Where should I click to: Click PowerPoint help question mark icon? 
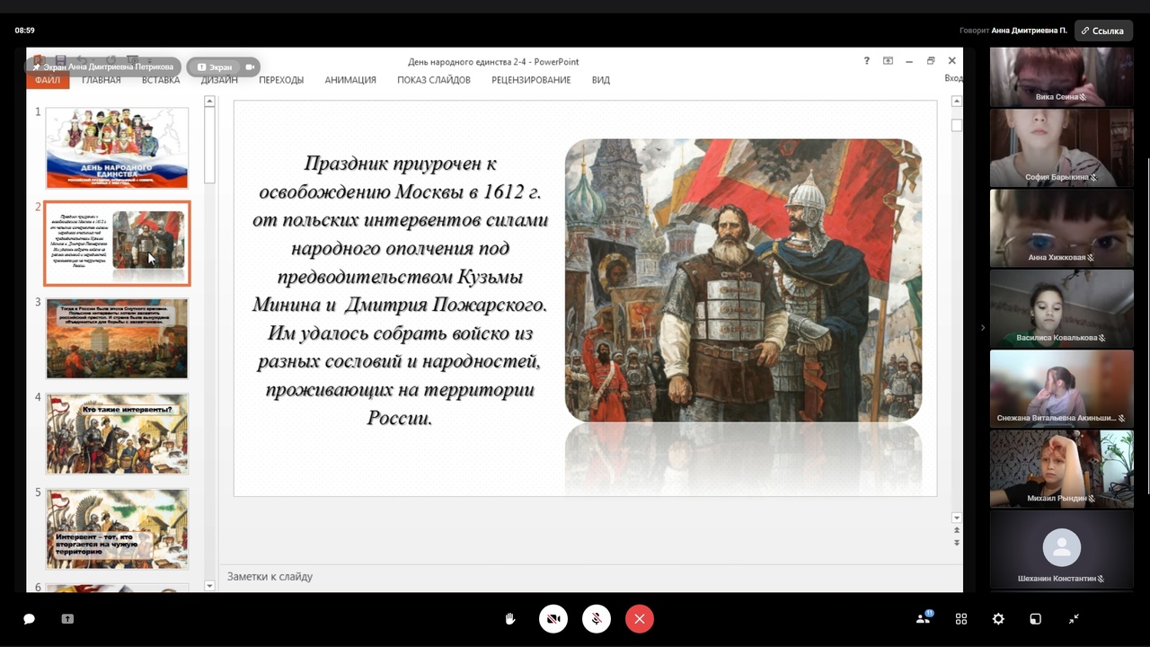(x=866, y=61)
